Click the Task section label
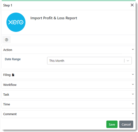This screenshot has width=138, height=132. tap(6, 95)
